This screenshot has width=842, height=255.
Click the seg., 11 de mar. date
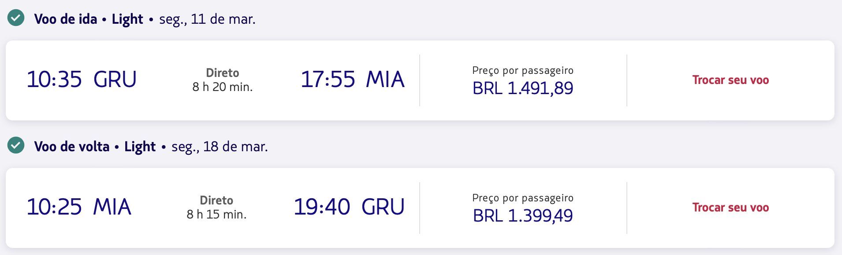click(207, 19)
